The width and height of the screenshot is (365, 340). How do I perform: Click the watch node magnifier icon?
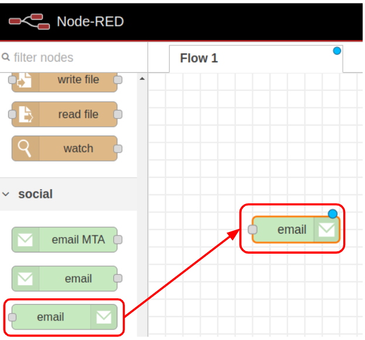(x=25, y=149)
